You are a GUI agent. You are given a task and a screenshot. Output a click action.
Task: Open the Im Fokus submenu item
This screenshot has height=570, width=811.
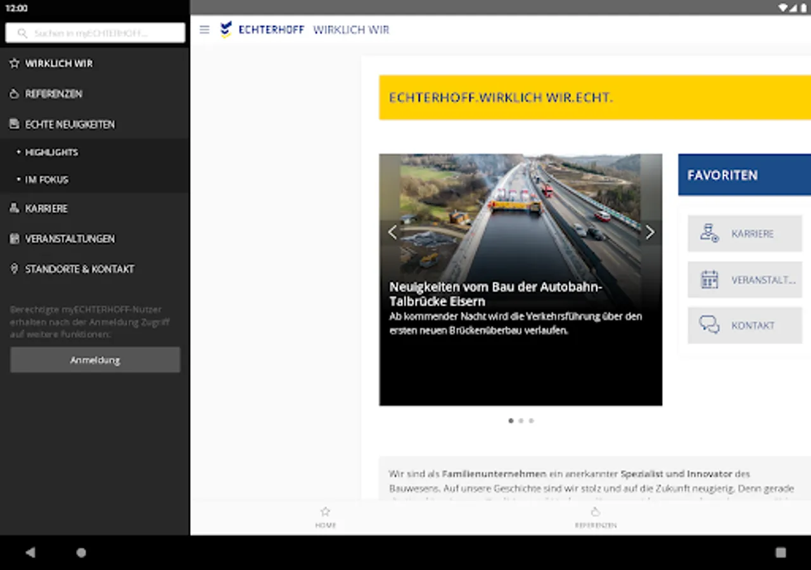[x=95, y=180]
